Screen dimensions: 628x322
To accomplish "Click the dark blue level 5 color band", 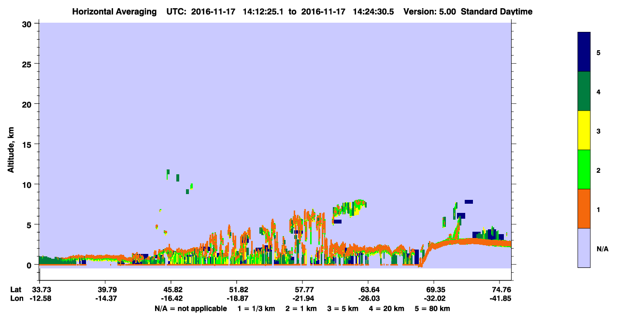I will coord(584,52).
